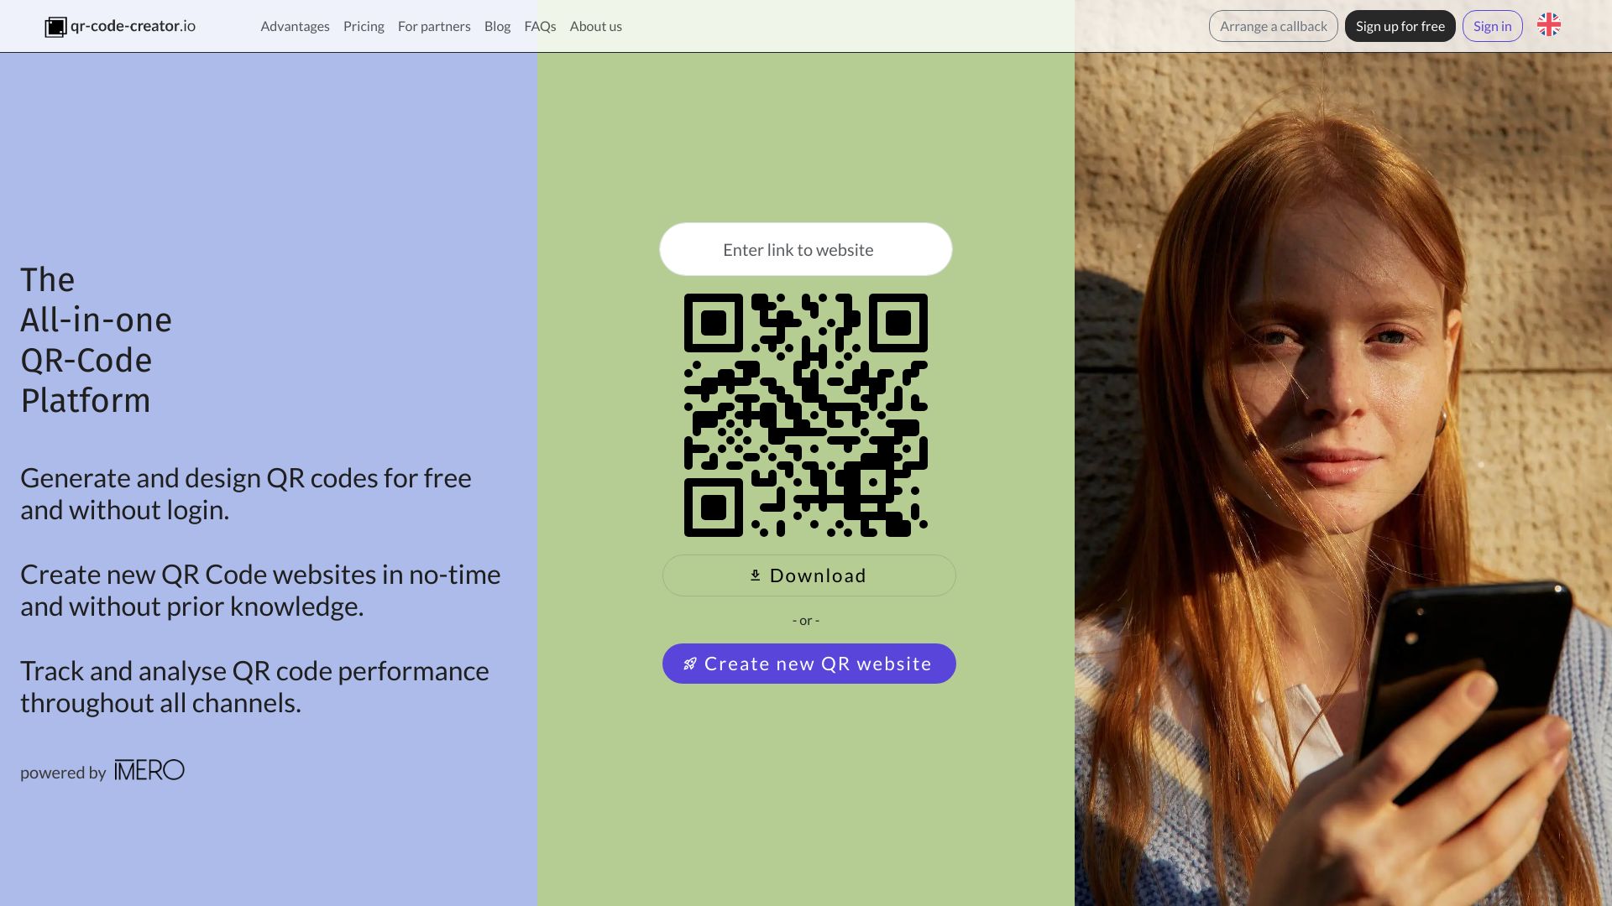Viewport: 1612px width, 906px height.
Task: Focus the Enter link to website field
Action: coord(805,249)
